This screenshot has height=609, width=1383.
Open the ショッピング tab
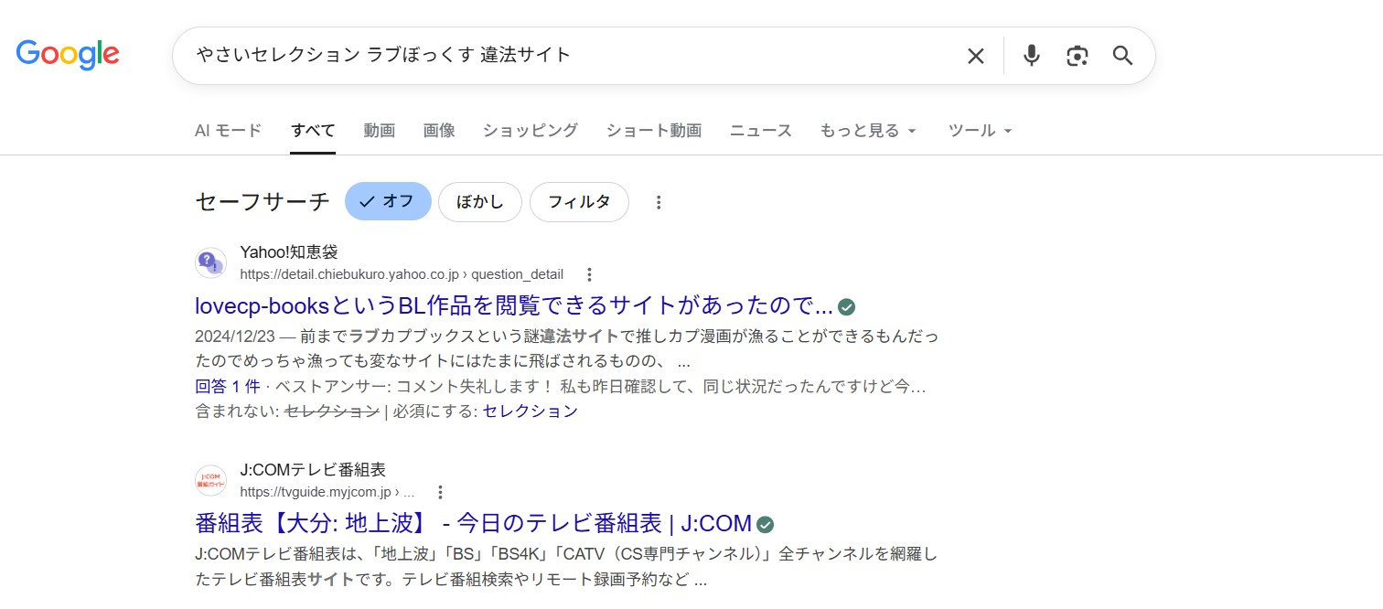pos(531,131)
